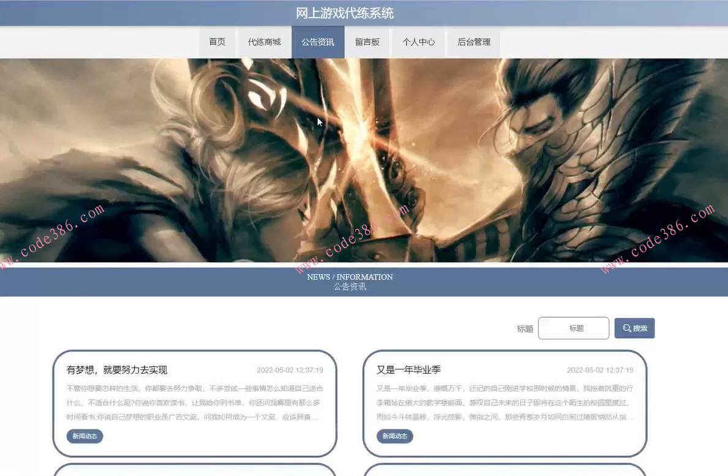
Task: Click the partially visible card at bottom right
Action: click(505, 472)
